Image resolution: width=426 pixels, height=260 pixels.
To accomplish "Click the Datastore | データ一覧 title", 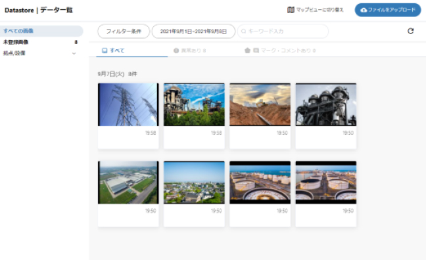I will (39, 11).
